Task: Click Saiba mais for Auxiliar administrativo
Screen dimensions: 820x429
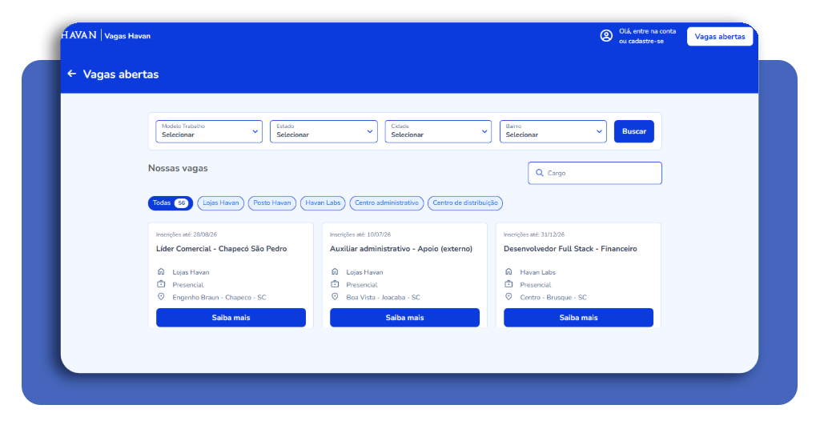Action: pyautogui.click(x=404, y=317)
